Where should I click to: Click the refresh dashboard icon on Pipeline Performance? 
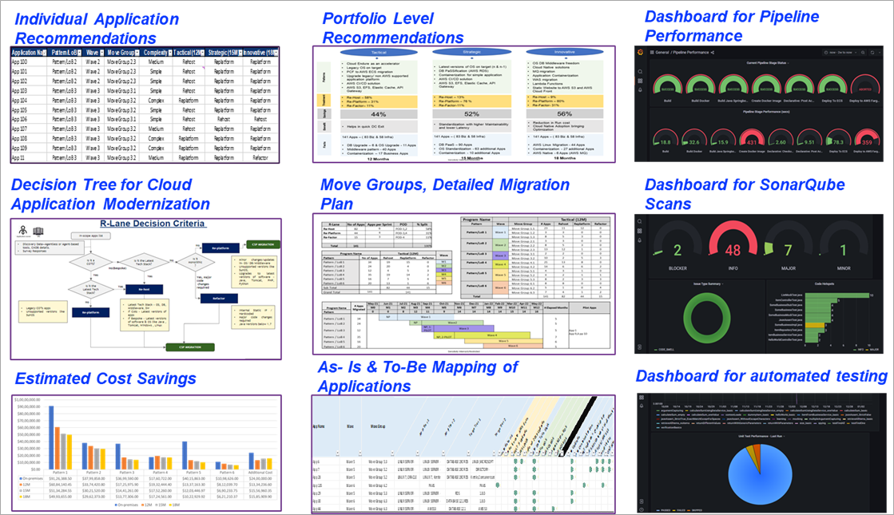[x=872, y=52]
